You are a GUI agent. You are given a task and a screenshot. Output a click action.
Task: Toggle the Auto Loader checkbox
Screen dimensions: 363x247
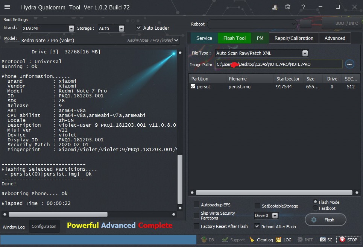pyautogui.click(x=139, y=28)
